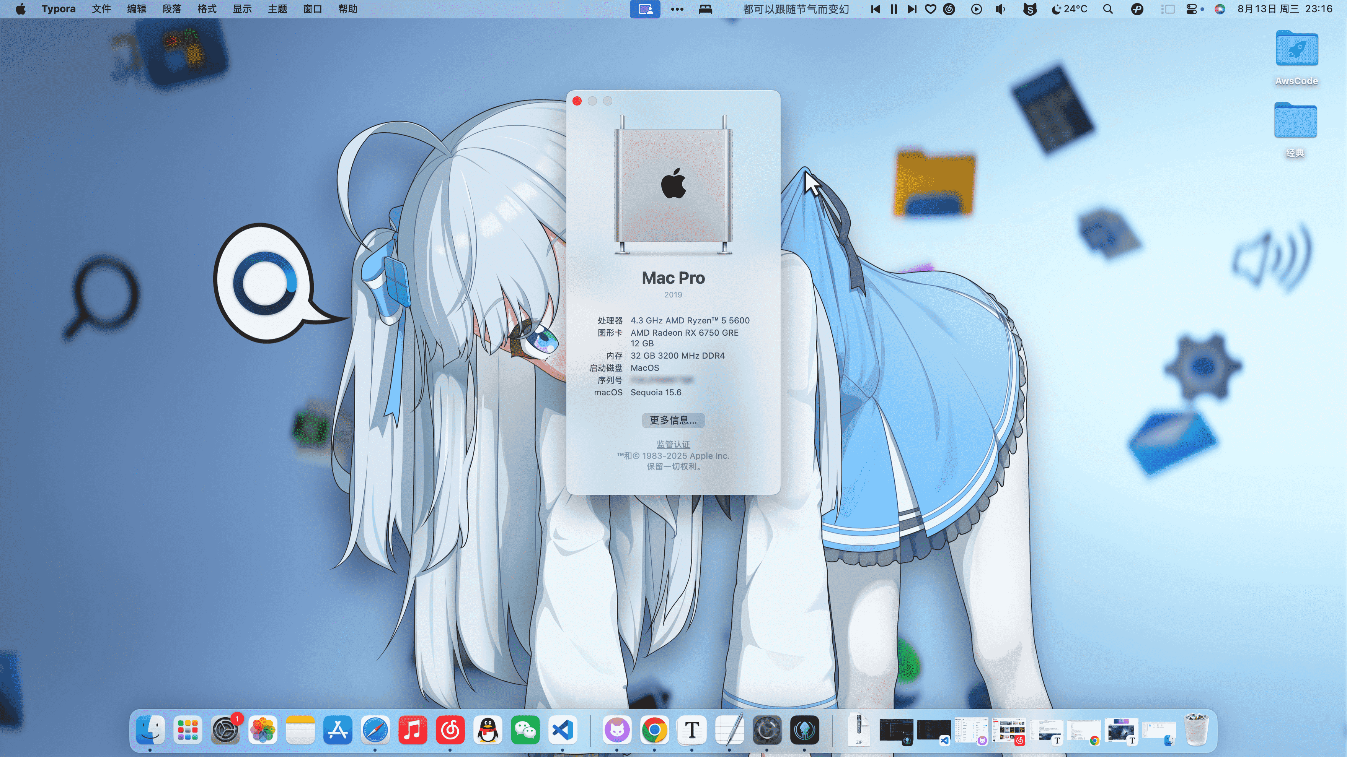This screenshot has width=1347, height=757.
Task: Click the Typora T icon in the Dock
Action: [692, 730]
